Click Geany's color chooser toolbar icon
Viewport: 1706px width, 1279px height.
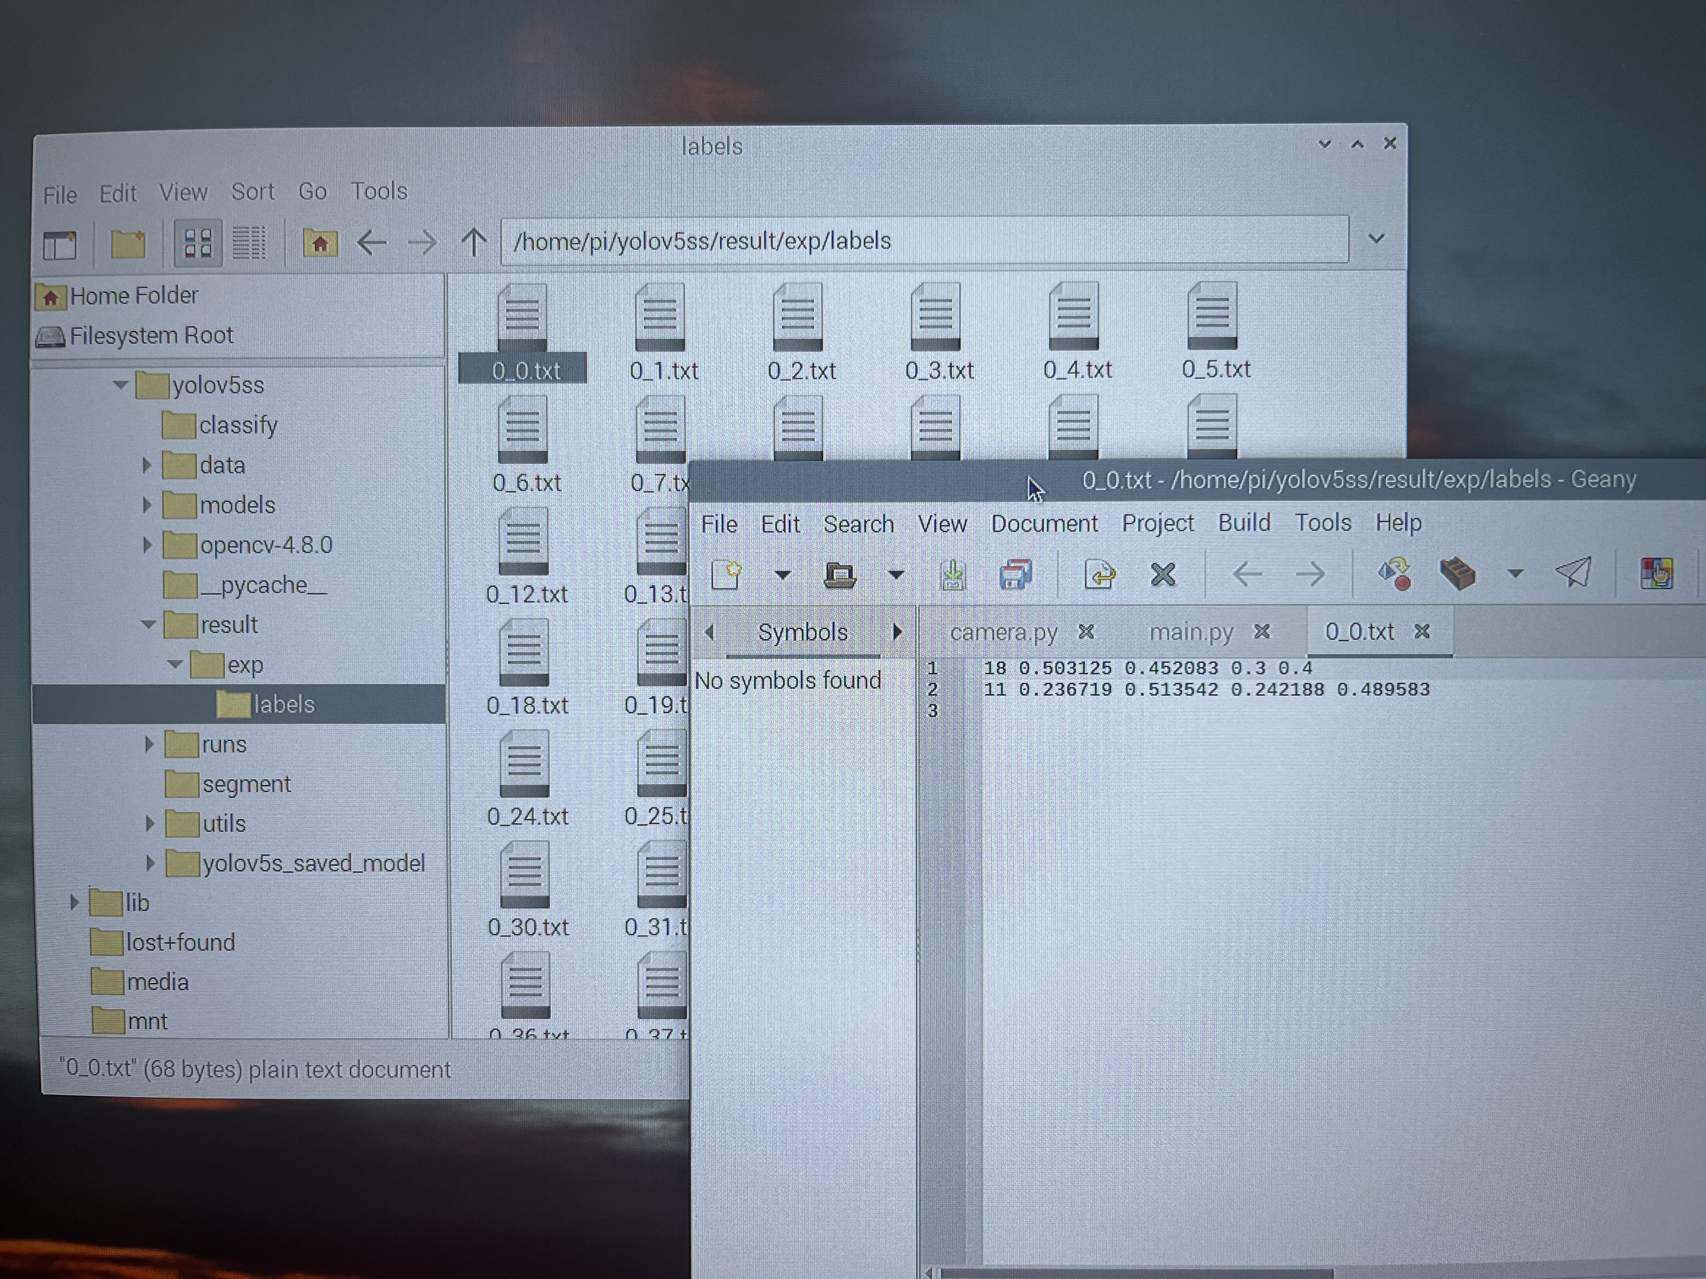(1656, 574)
